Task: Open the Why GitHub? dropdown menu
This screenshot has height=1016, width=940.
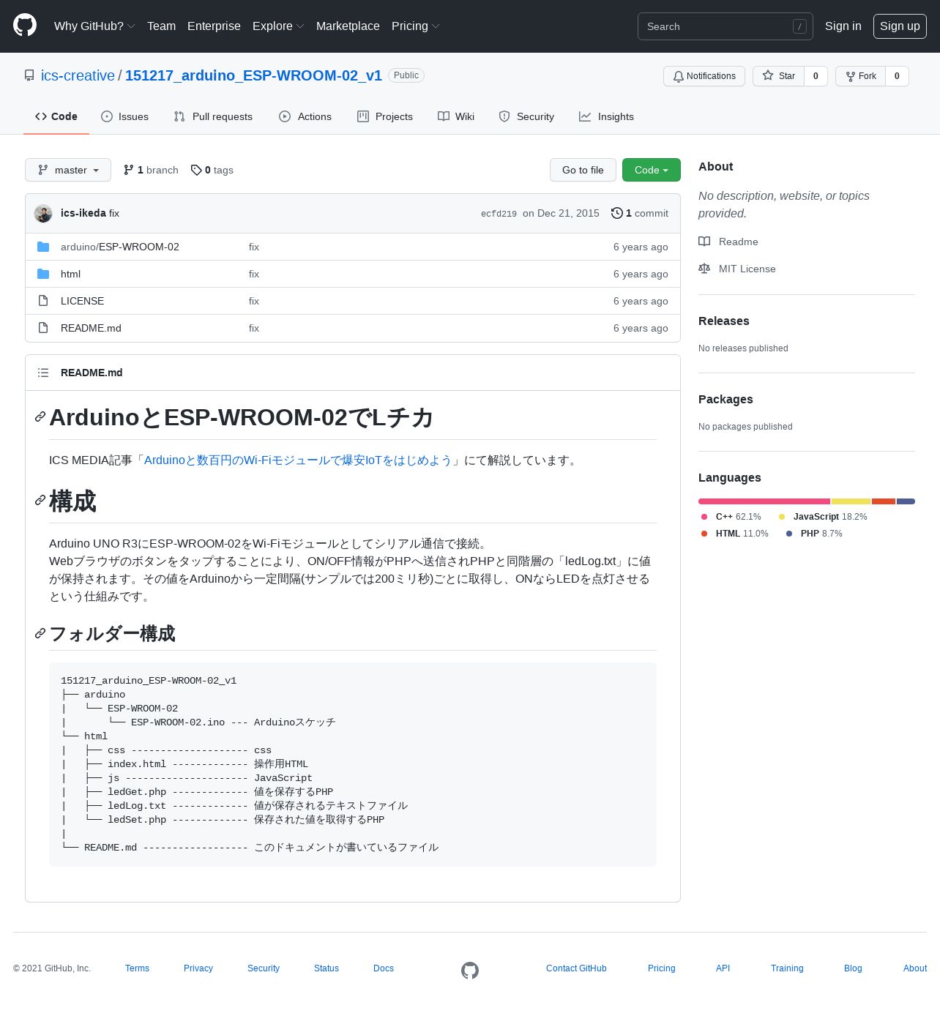Action: 94,26
